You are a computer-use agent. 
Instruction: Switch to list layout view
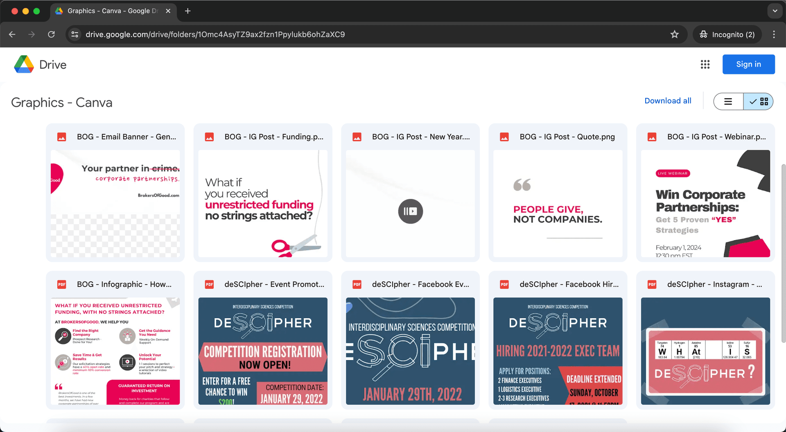click(728, 101)
